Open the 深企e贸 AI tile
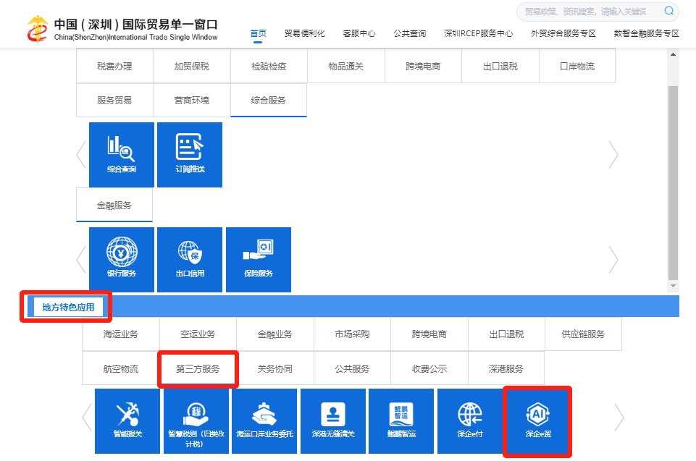The width and height of the screenshot is (696, 461). click(x=538, y=420)
